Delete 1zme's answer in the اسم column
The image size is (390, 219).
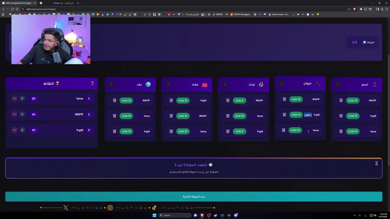point(341,131)
